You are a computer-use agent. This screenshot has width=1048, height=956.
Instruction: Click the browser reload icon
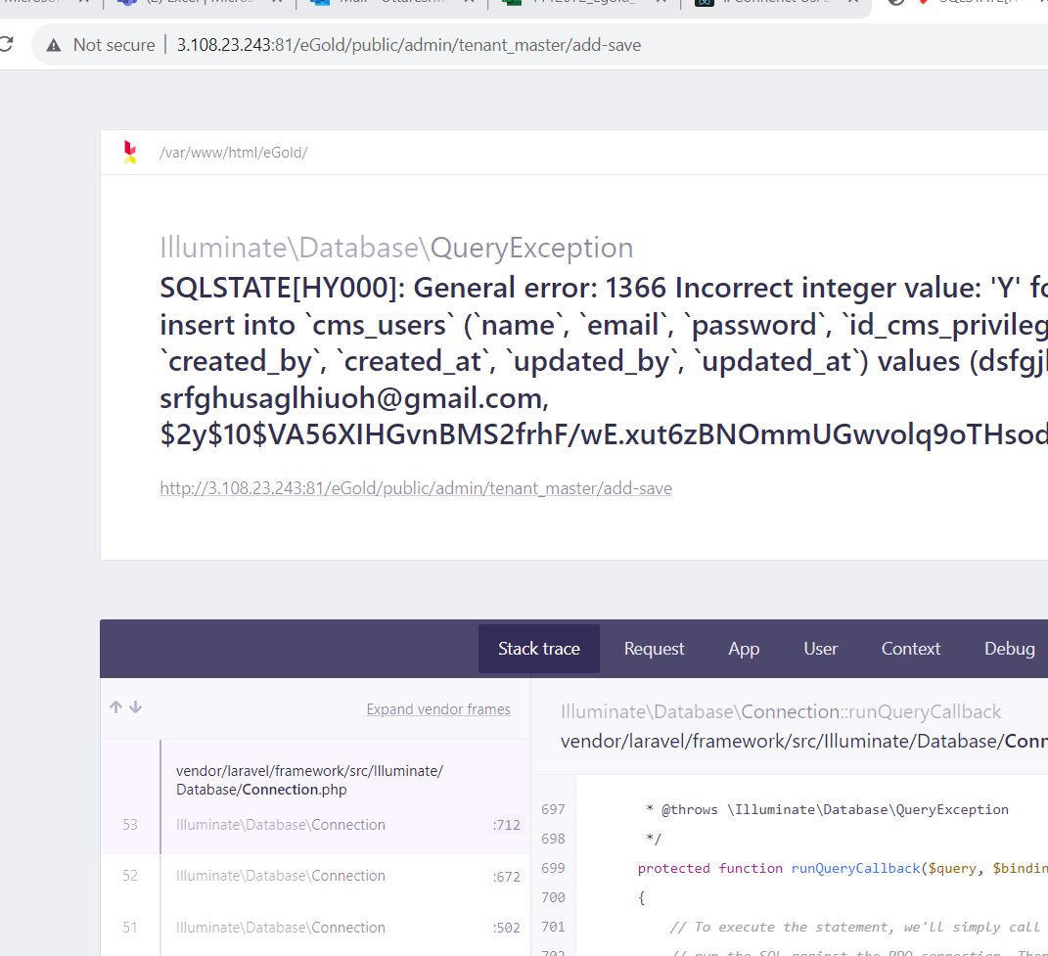[6, 45]
